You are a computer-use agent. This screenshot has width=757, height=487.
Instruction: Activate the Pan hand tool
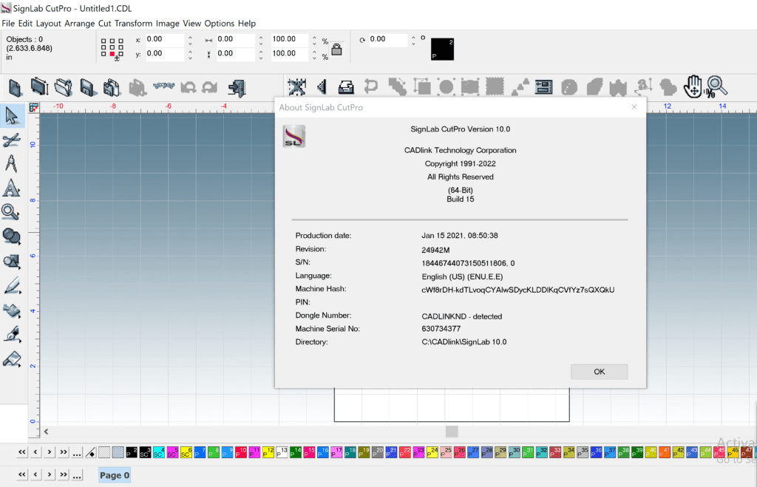[x=693, y=86]
